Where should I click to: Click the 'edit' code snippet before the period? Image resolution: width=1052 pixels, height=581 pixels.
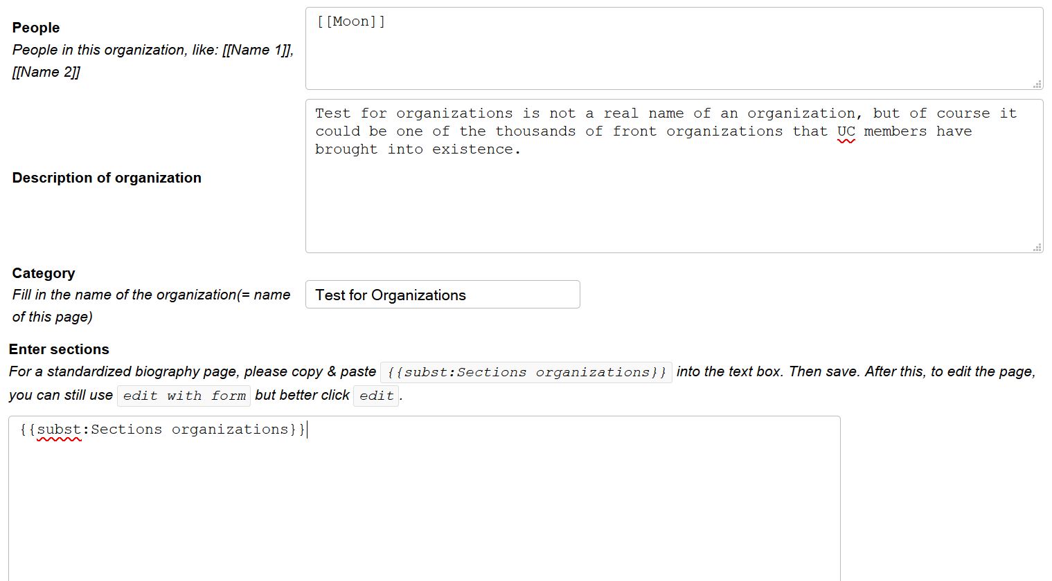[x=376, y=396]
